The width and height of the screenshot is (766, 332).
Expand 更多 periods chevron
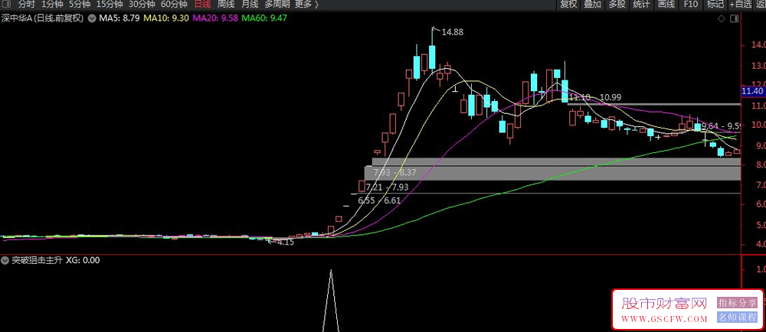click(316, 5)
